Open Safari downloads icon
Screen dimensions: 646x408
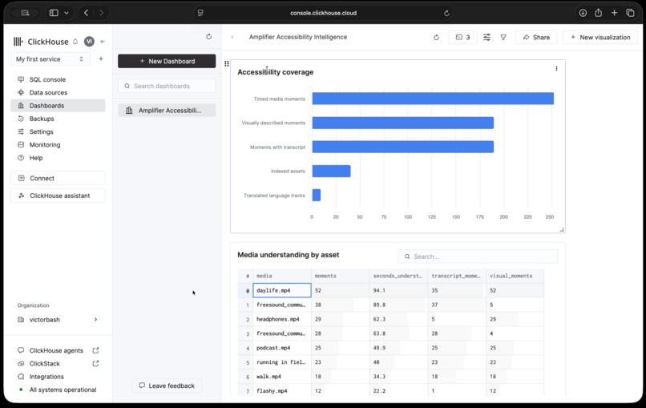[583, 13]
